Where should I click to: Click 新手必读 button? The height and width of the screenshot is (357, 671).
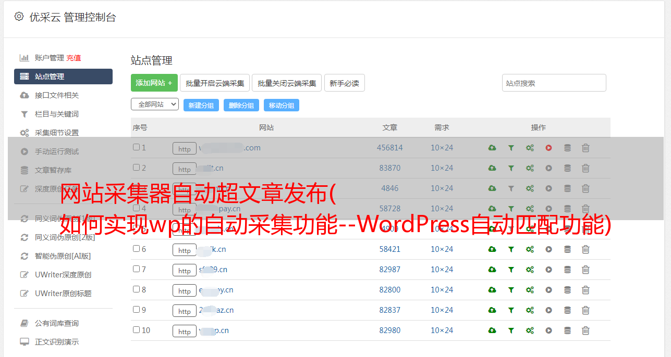coord(345,83)
